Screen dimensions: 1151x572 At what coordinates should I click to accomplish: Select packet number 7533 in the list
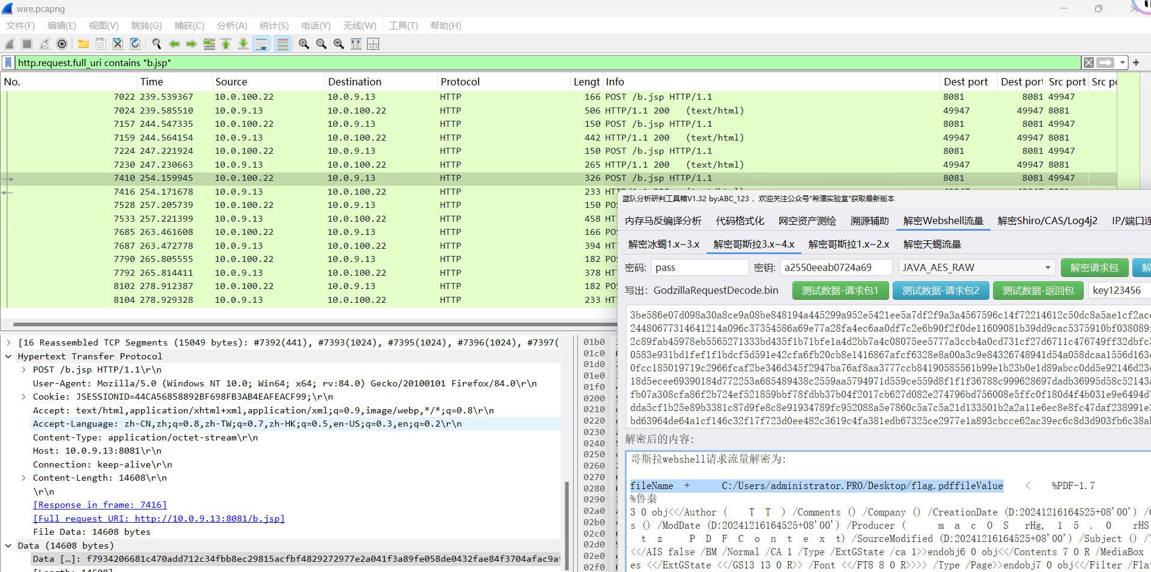pos(559,219)
